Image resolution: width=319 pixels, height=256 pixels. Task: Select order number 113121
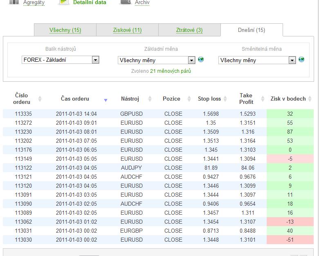pos(23,177)
